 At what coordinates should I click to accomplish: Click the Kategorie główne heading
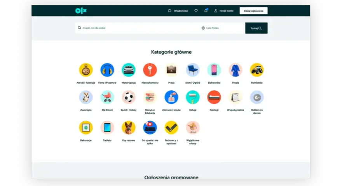(171, 52)
